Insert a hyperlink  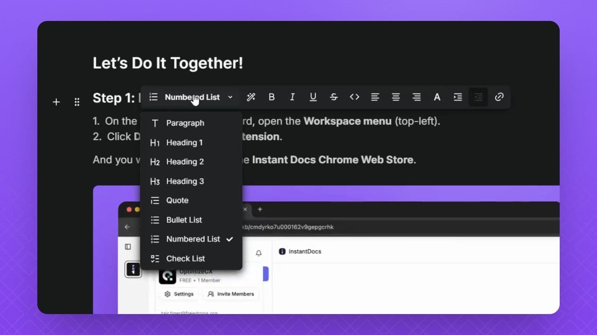(x=499, y=97)
